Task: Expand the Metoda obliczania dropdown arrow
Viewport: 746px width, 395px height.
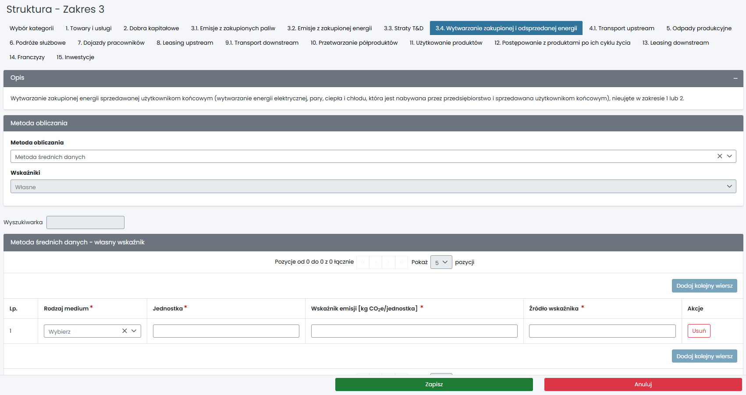Action: 729,156
